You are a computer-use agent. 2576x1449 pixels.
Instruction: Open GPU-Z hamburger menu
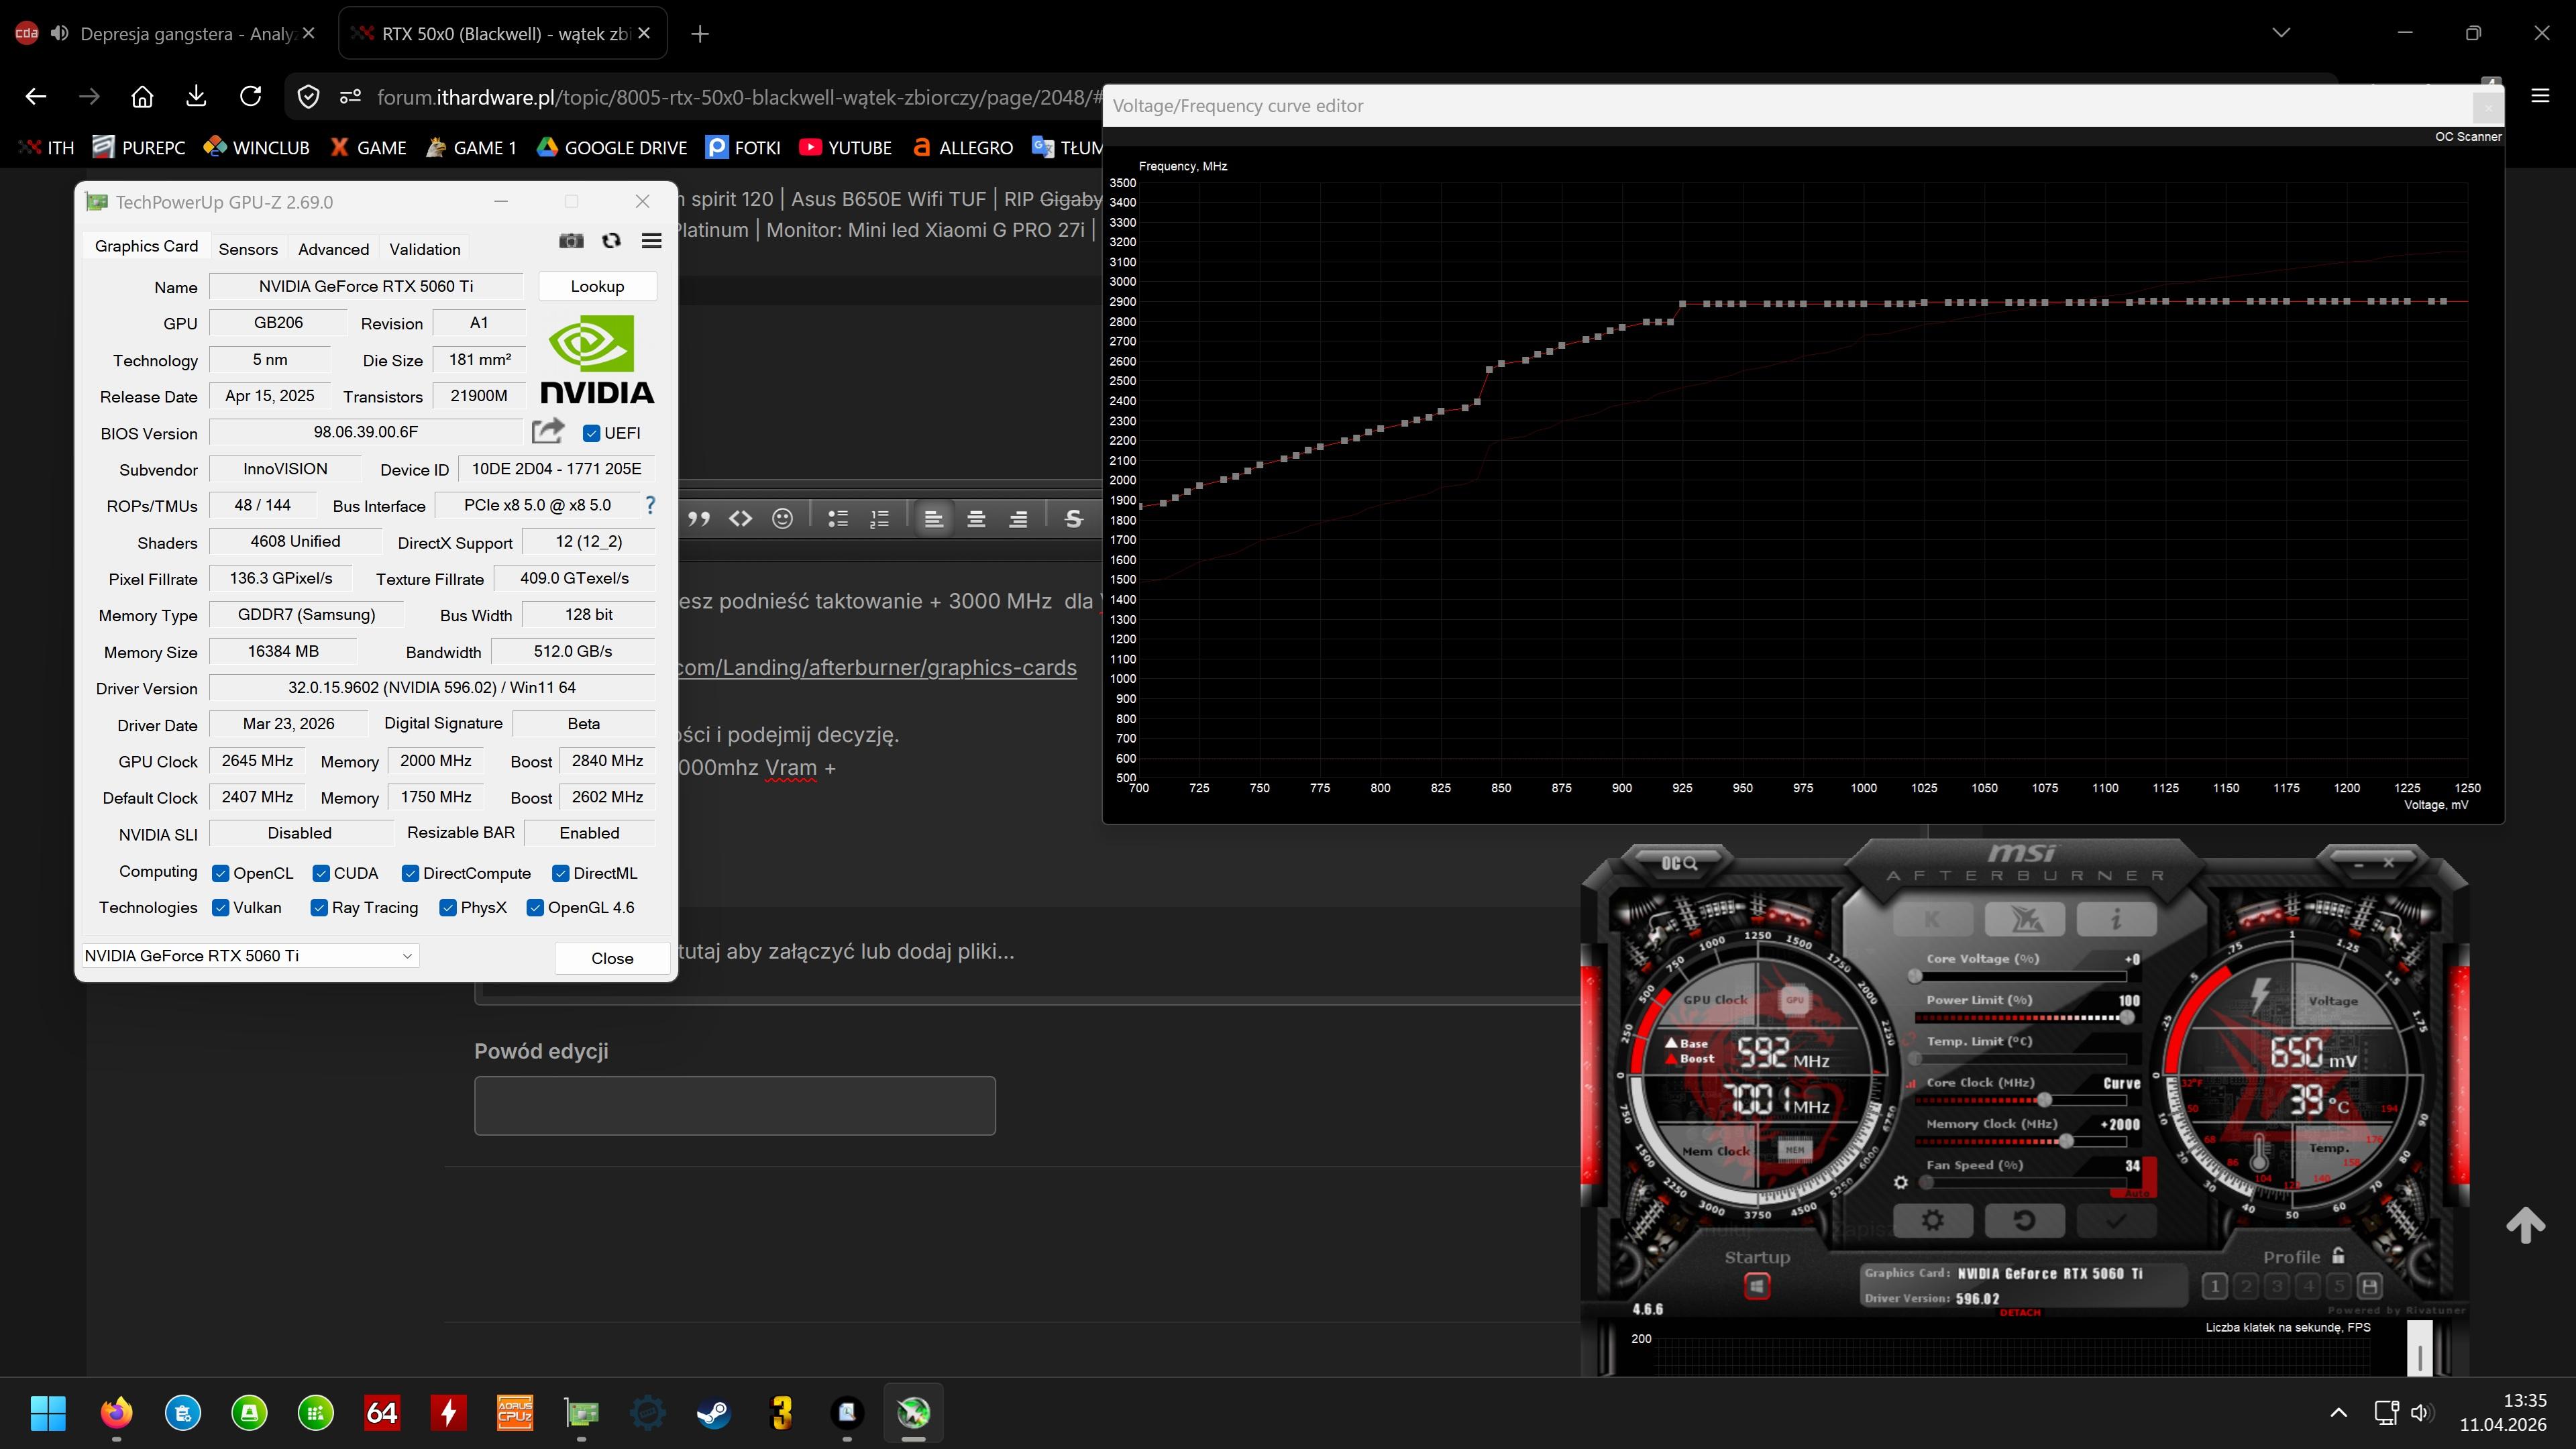coord(651,240)
